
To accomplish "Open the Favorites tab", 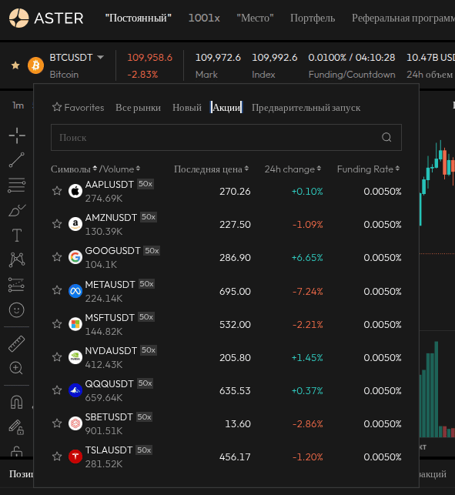I will tap(78, 108).
